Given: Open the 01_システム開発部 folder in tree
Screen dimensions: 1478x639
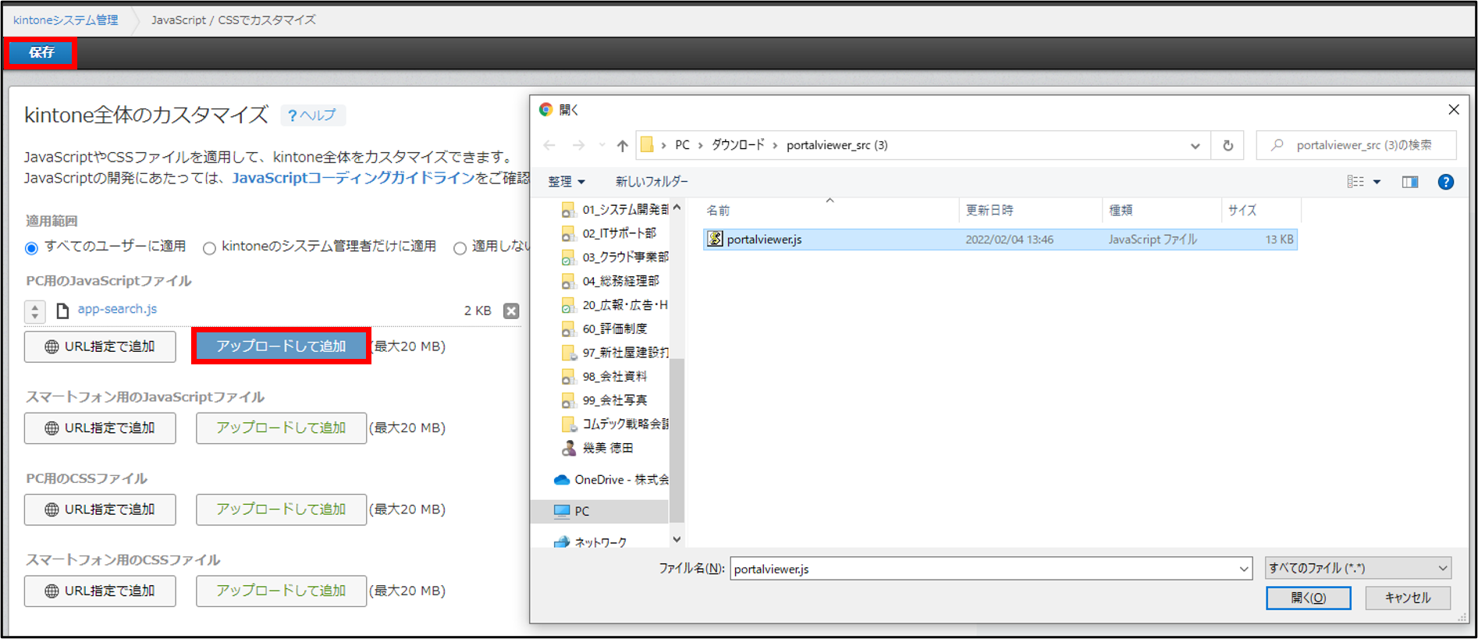Looking at the screenshot, I should point(615,209).
